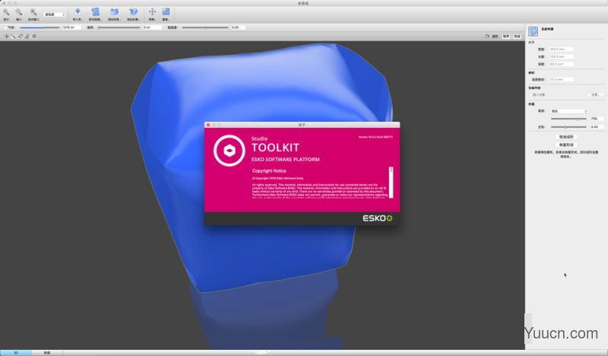Click the depth field showing 60.0 mm

561,64
